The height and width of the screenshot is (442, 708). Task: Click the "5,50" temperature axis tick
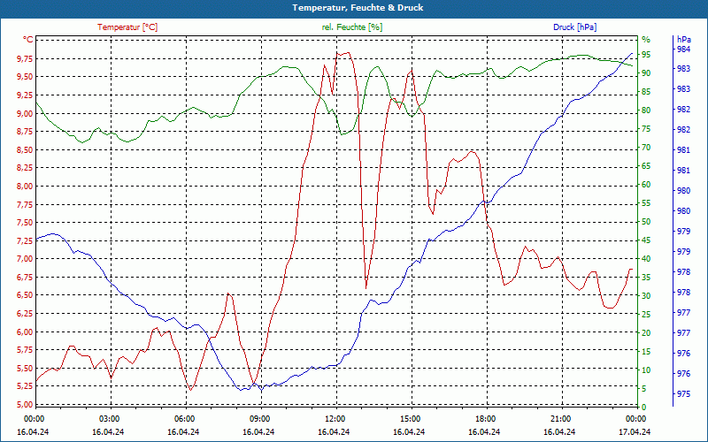pos(26,368)
